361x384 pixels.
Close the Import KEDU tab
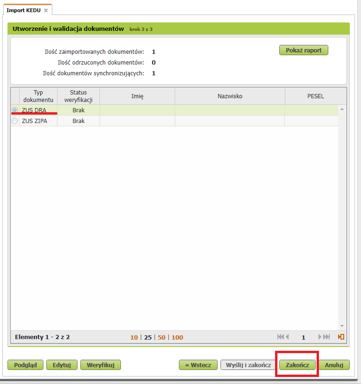click(x=46, y=11)
